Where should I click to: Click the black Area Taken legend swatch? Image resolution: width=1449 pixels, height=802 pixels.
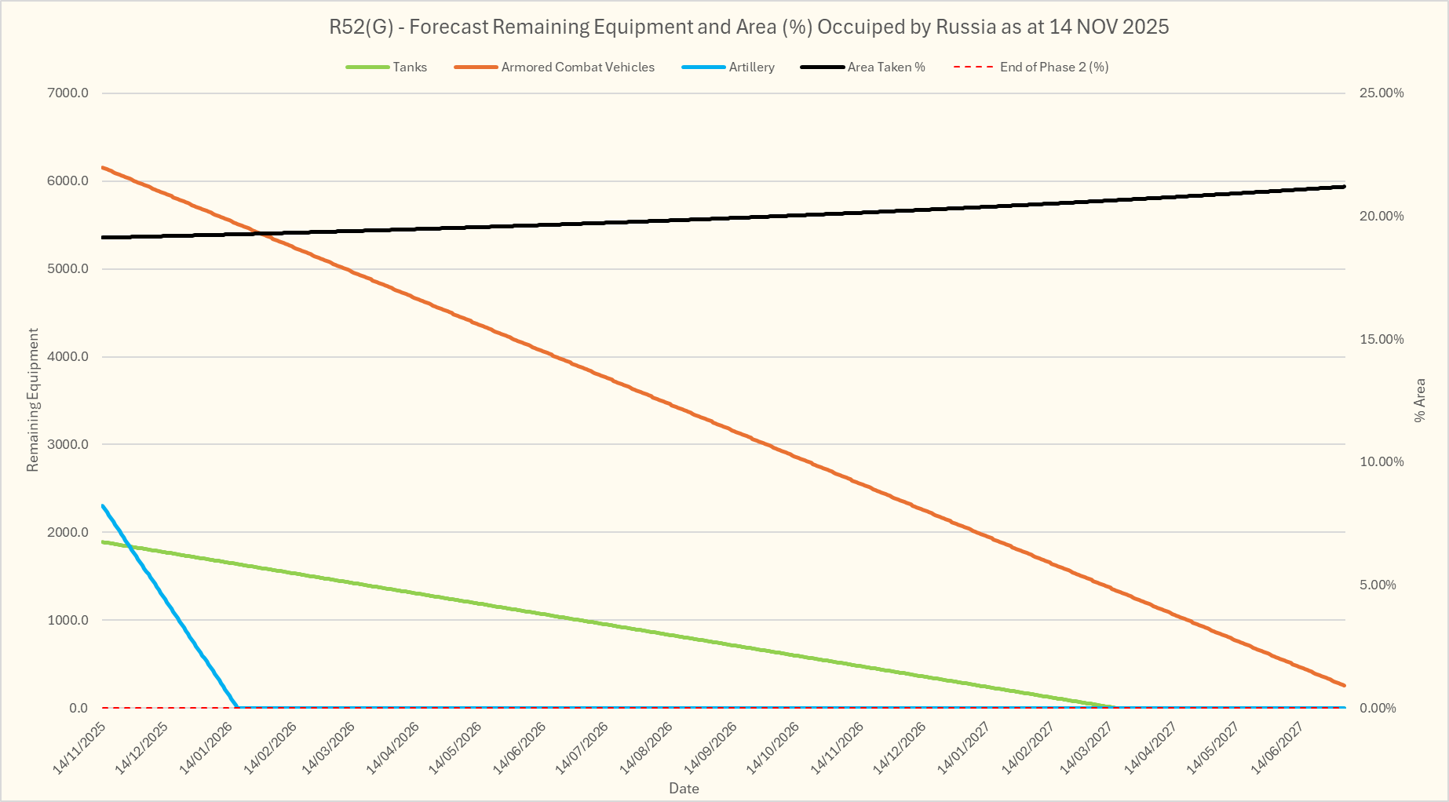(x=822, y=67)
